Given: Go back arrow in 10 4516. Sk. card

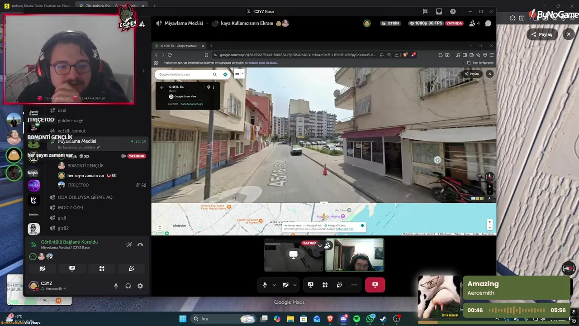Looking at the screenshot, I should pos(162,87).
